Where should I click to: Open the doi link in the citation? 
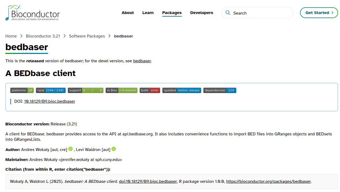[148, 181]
